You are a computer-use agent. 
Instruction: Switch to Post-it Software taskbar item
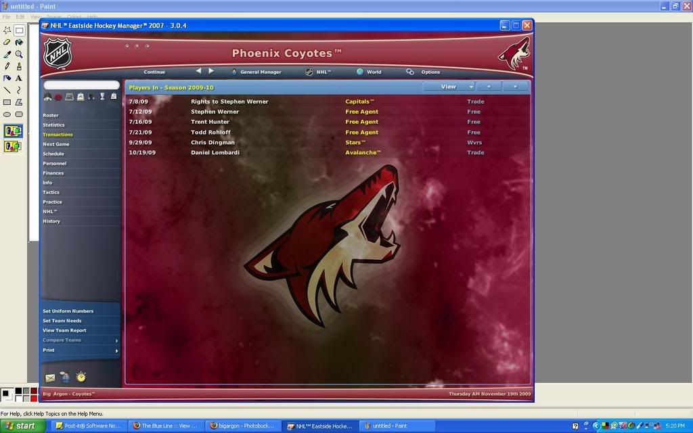coord(89,426)
